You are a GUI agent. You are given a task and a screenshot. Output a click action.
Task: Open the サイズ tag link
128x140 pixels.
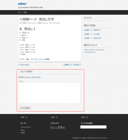(x=36, y=59)
